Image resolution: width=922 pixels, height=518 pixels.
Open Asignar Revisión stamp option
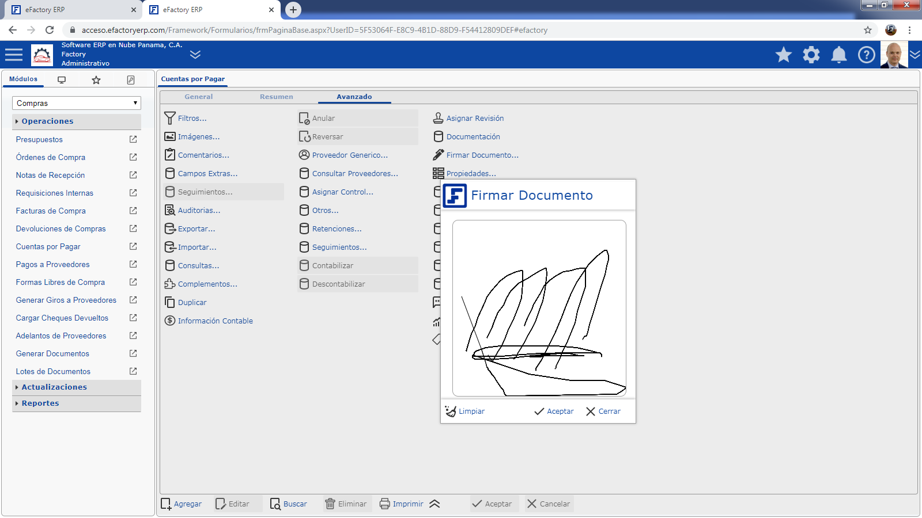[468, 118]
